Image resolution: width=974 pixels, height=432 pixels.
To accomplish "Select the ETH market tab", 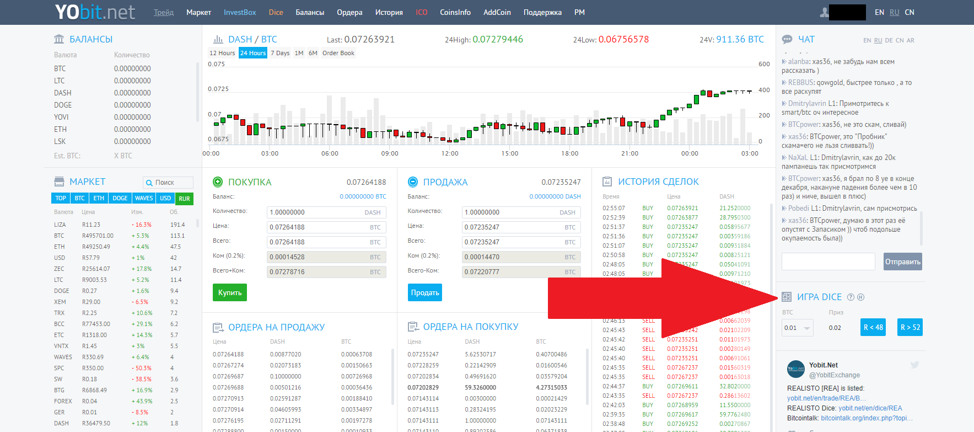I will coord(99,198).
